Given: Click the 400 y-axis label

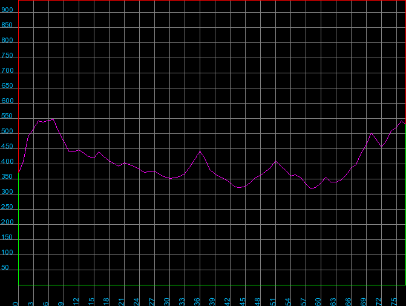Looking at the screenshot, I should (7, 162).
